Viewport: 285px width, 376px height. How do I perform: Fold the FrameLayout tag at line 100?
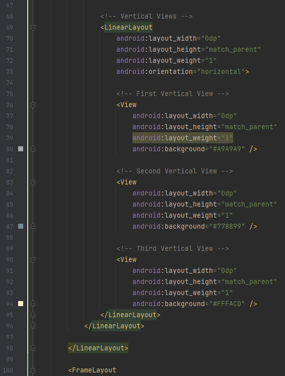pyautogui.click(x=33, y=370)
